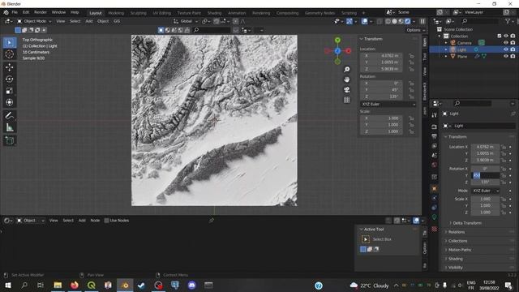Screen dimensions: 519x292
Task: Disable the Plane object in renders
Action: 513,56
